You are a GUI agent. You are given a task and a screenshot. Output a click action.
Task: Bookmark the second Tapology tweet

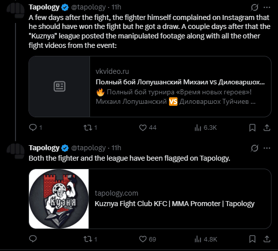click(252, 239)
